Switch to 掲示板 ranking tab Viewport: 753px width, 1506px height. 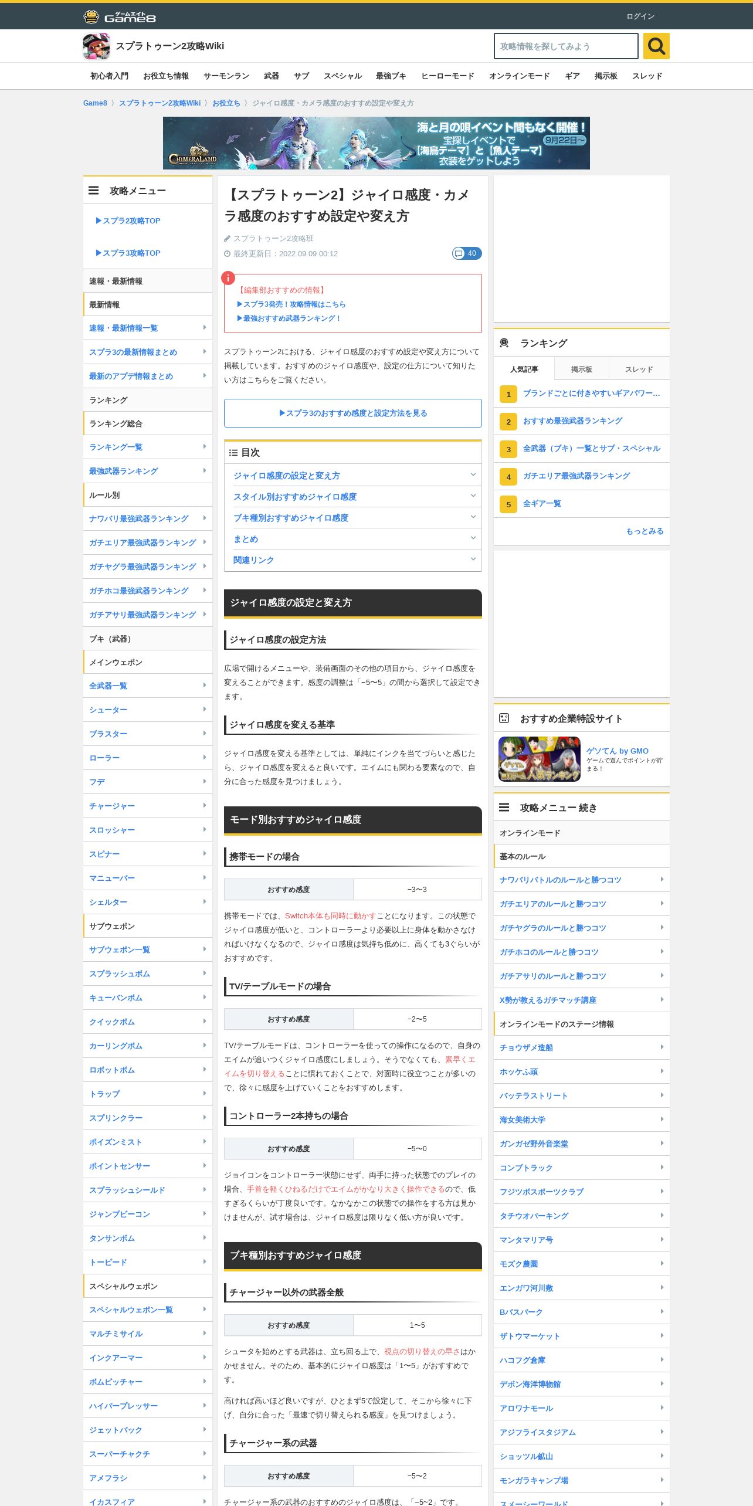(x=581, y=369)
